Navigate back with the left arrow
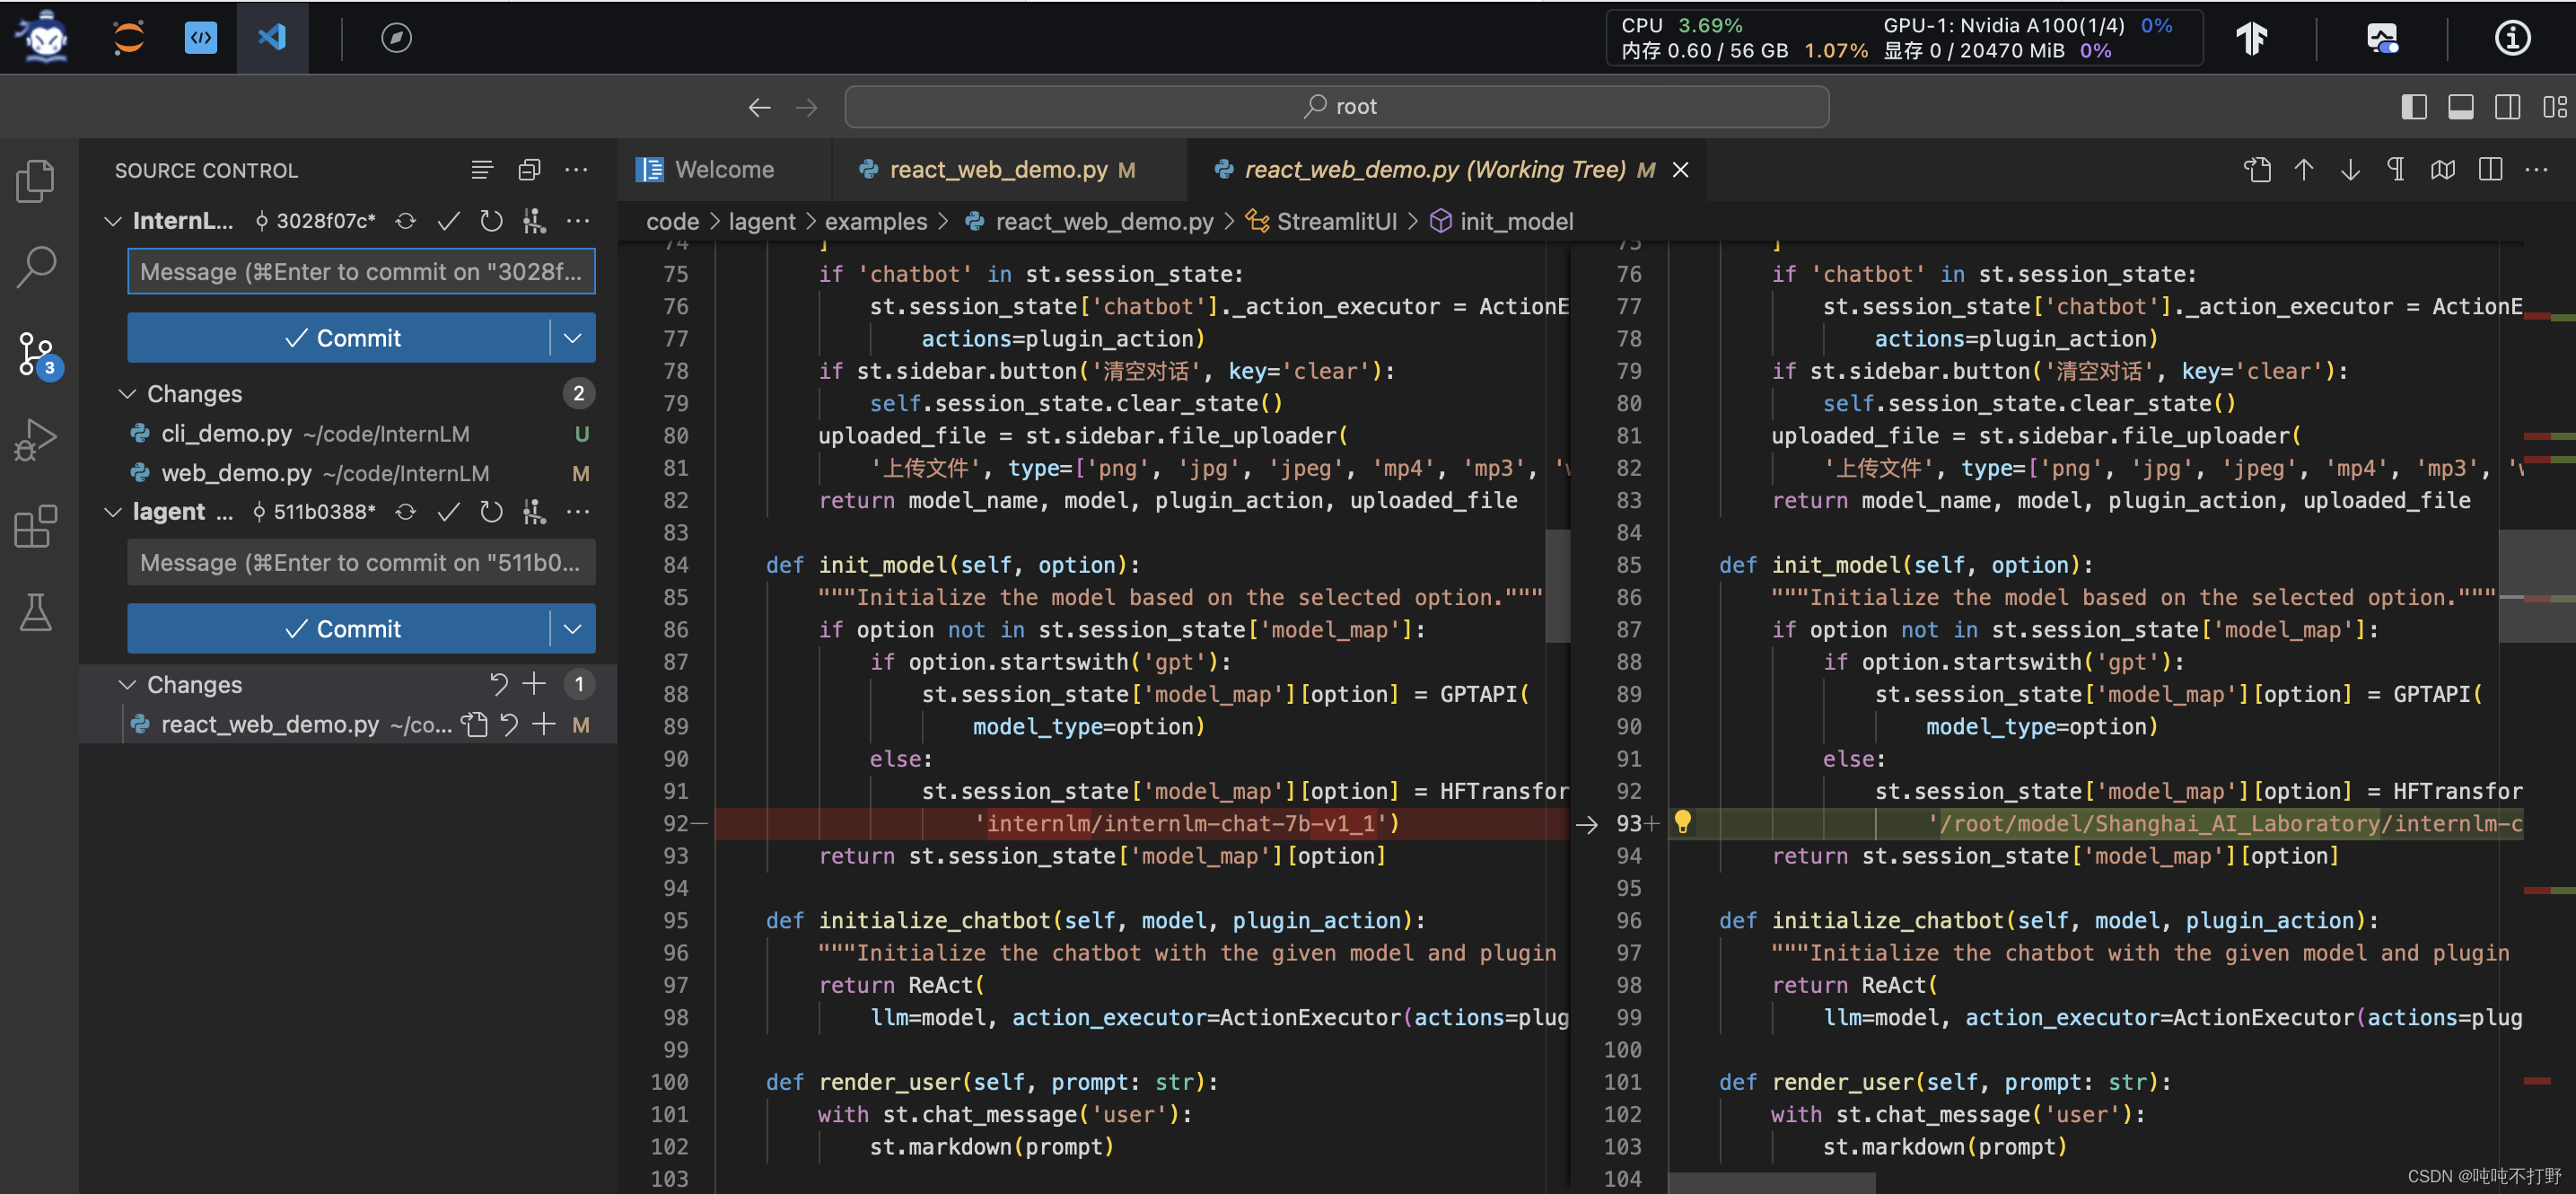This screenshot has width=2576, height=1194. (759, 107)
